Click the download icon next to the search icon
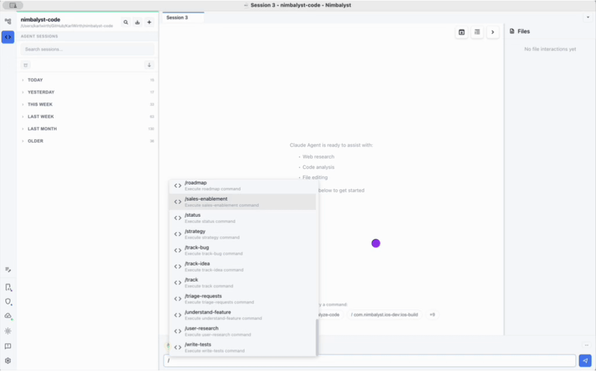This screenshot has width=596, height=371. [138, 22]
